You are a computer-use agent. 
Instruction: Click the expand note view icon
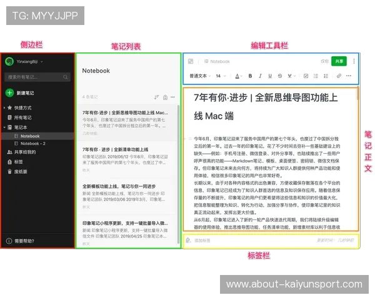click(191, 61)
